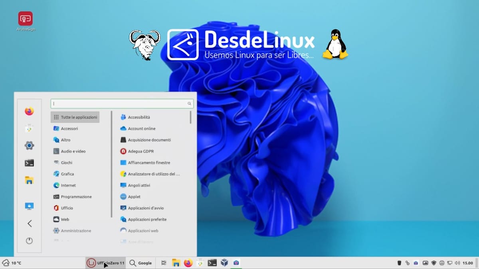The image size is (479, 269).
Task: Click the applications list scrollbar
Action: pos(190,118)
